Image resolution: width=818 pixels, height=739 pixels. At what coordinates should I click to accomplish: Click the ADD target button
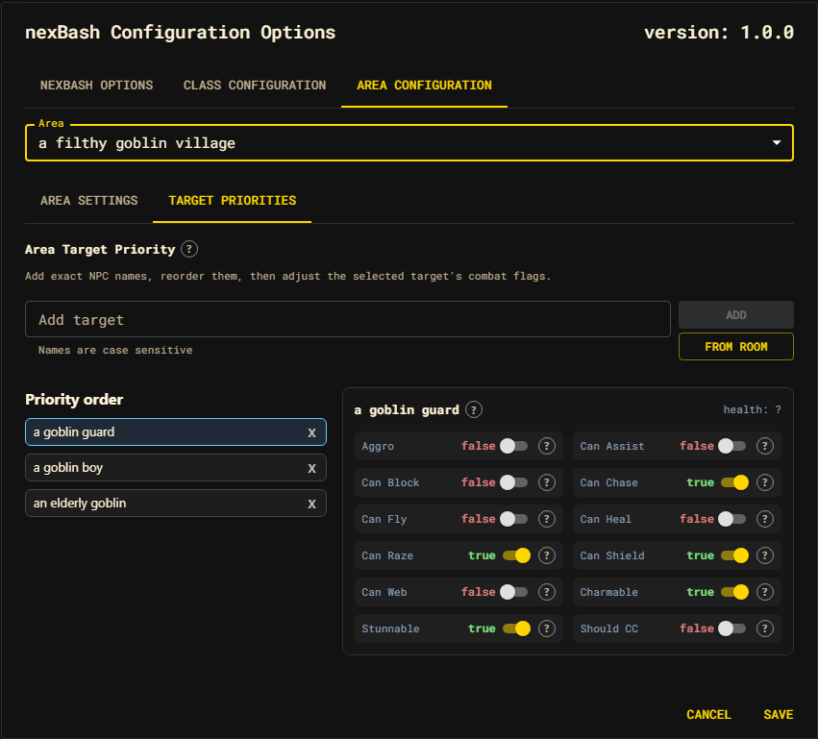(x=736, y=315)
